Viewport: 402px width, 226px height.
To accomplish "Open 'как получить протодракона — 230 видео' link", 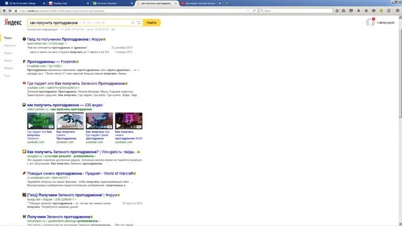I will [65, 105].
